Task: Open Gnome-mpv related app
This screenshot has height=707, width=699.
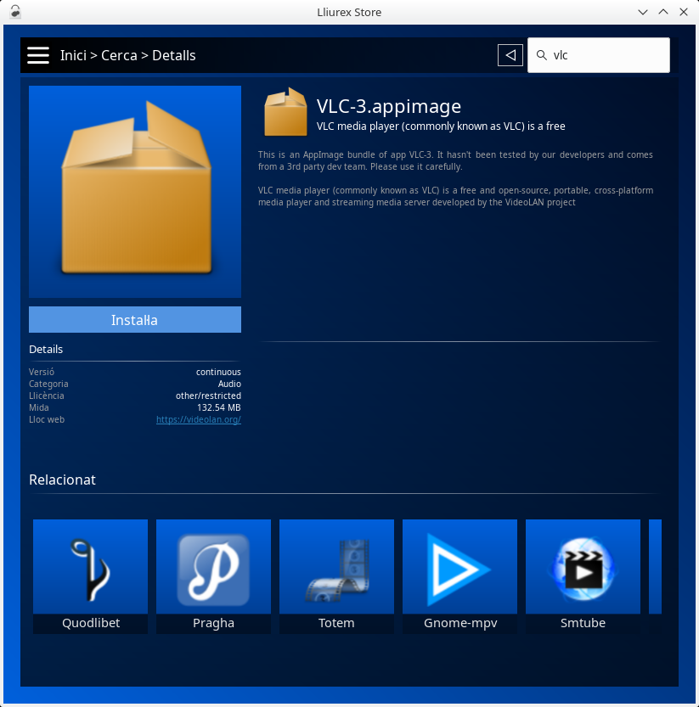Action: click(459, 576)
